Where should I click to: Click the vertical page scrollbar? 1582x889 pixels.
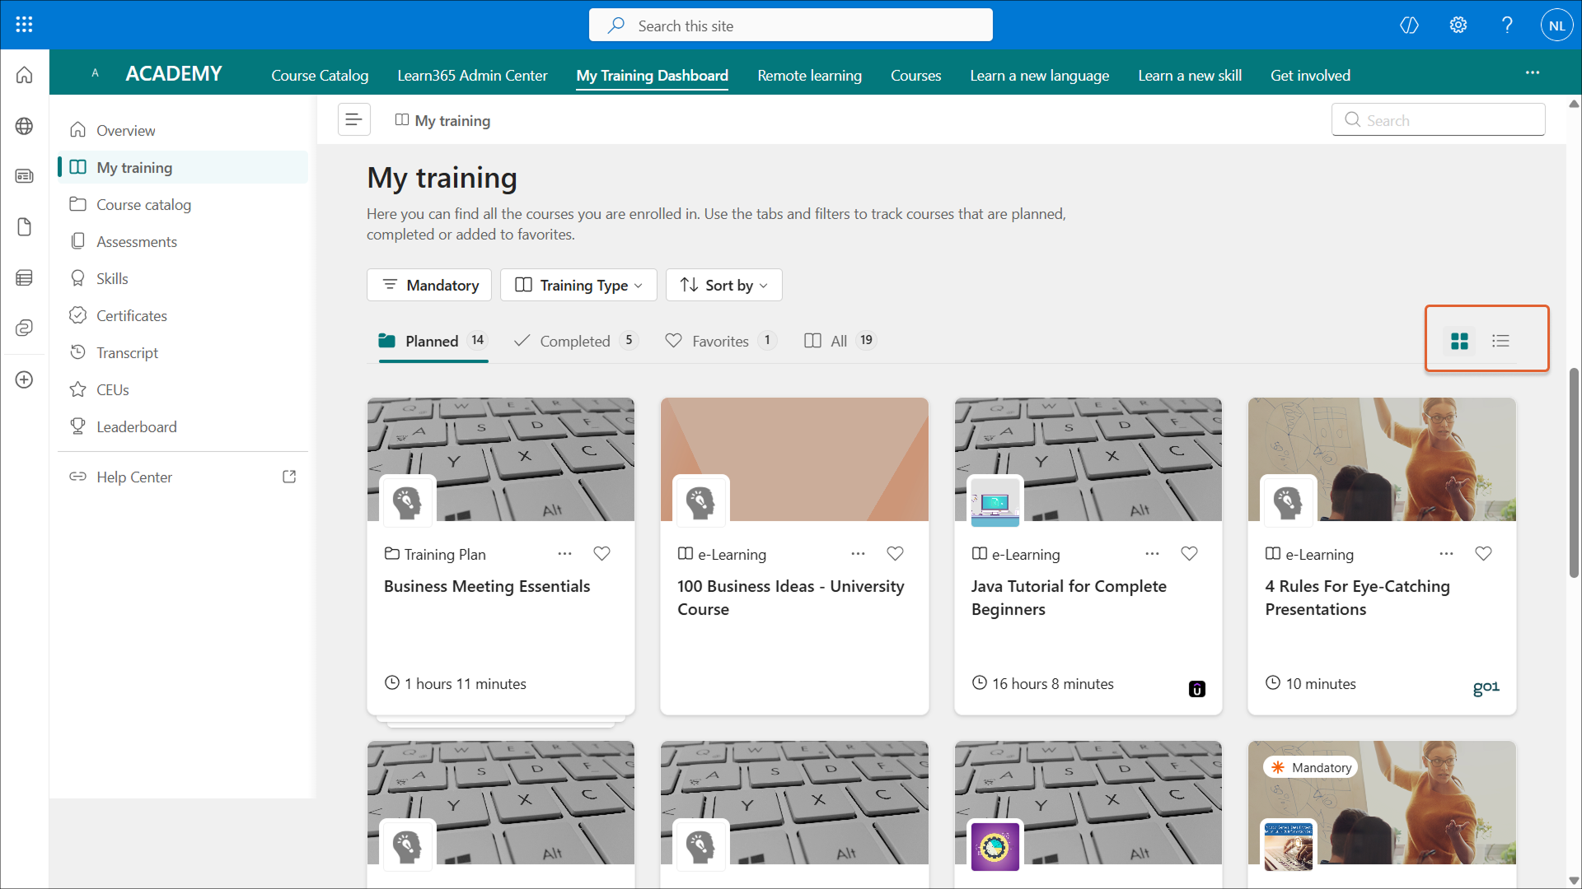(x=1574, y=473)
